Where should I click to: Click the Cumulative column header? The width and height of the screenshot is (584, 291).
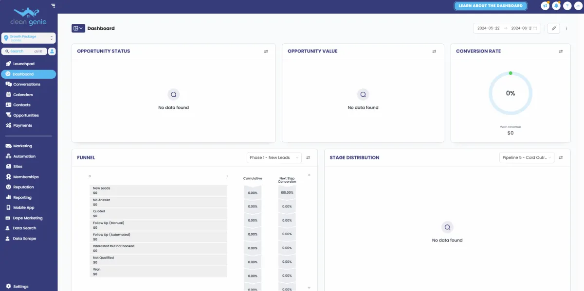(x=253, y=178)
